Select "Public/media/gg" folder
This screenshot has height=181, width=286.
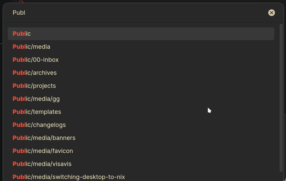(141, 99)
